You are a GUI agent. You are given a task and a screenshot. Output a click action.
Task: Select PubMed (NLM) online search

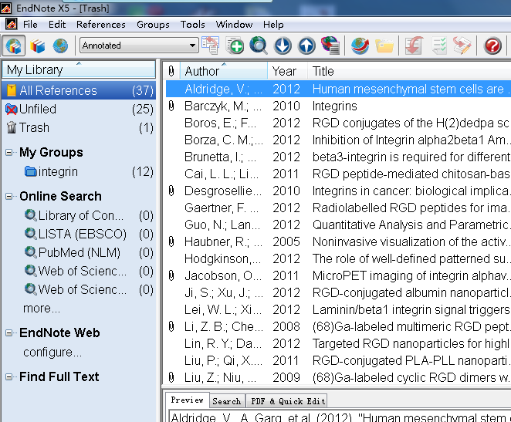79,253
